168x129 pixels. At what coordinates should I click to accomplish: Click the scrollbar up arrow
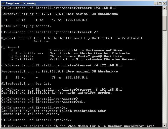[164, 8]
